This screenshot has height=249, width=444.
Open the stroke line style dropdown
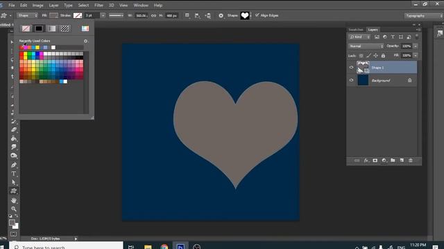[116, 15]
